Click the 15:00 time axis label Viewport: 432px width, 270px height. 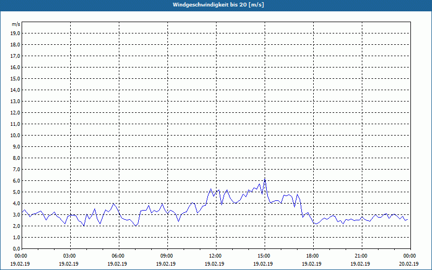264,255
